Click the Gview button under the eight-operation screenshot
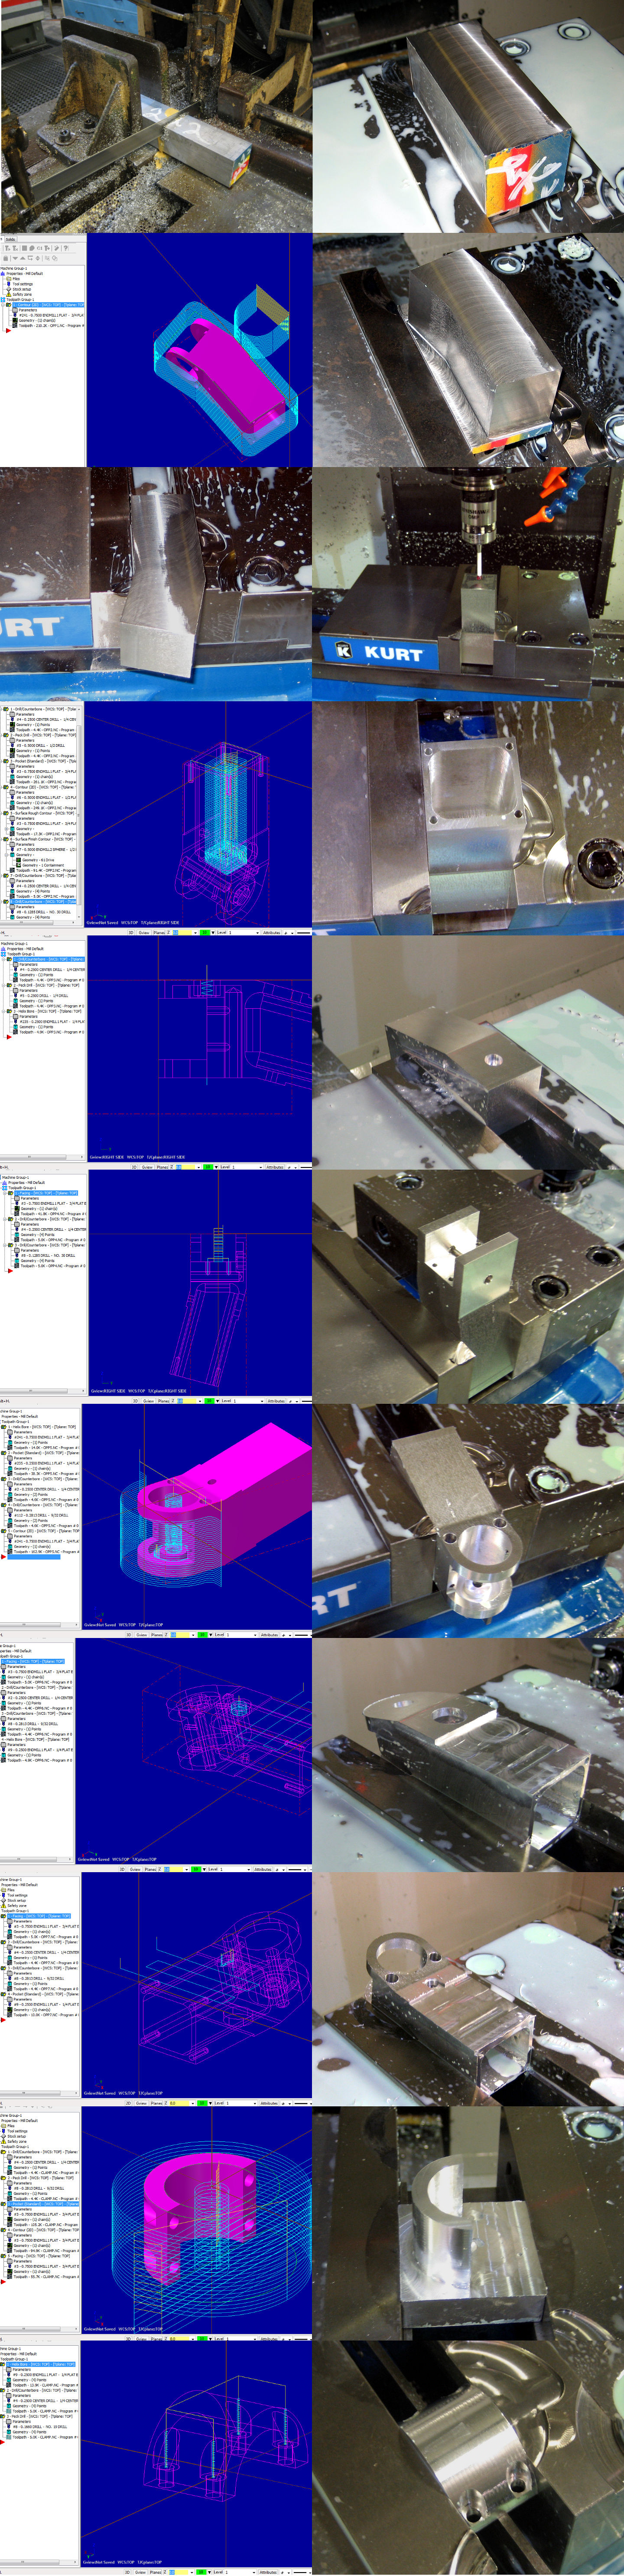The image size is (624, 2576). pos(144,932)
